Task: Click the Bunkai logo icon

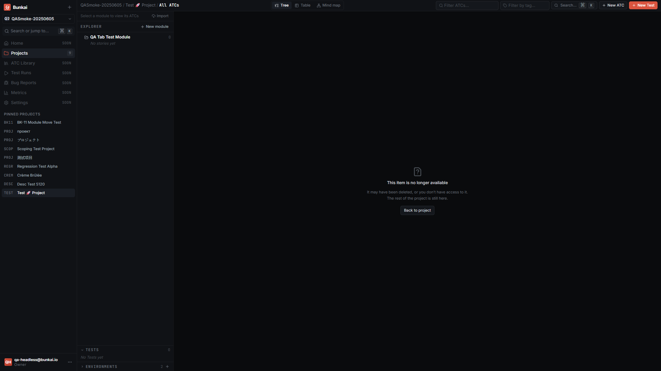Action: (7, 7)
